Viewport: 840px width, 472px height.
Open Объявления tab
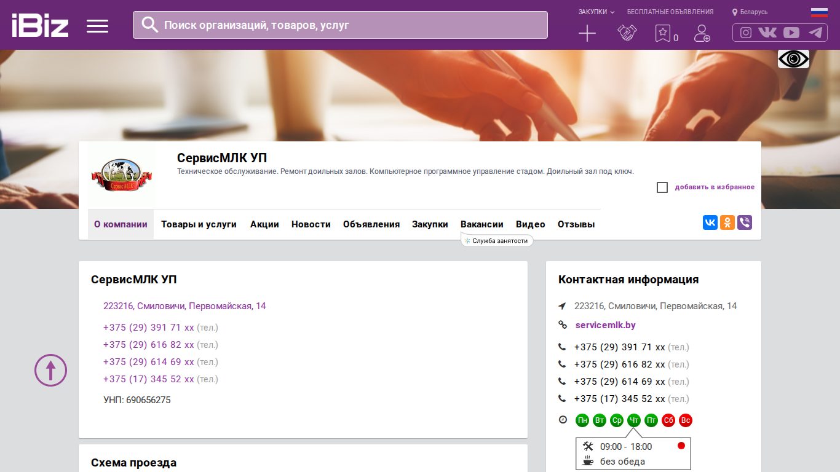(371, 224)
